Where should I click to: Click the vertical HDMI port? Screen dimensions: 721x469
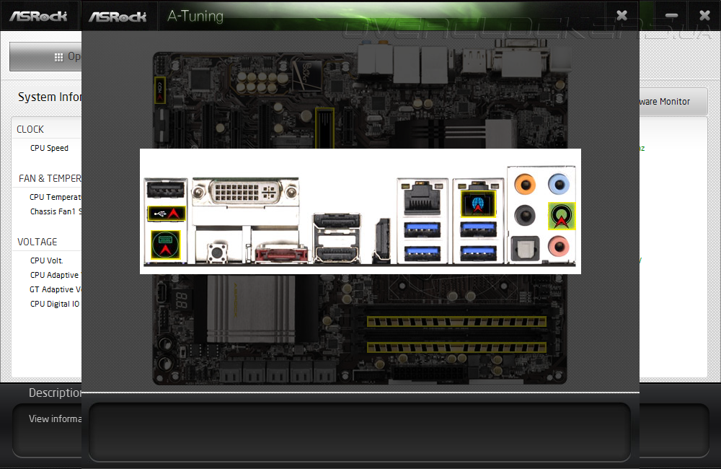pyautogui.click(x=382, y=241)
